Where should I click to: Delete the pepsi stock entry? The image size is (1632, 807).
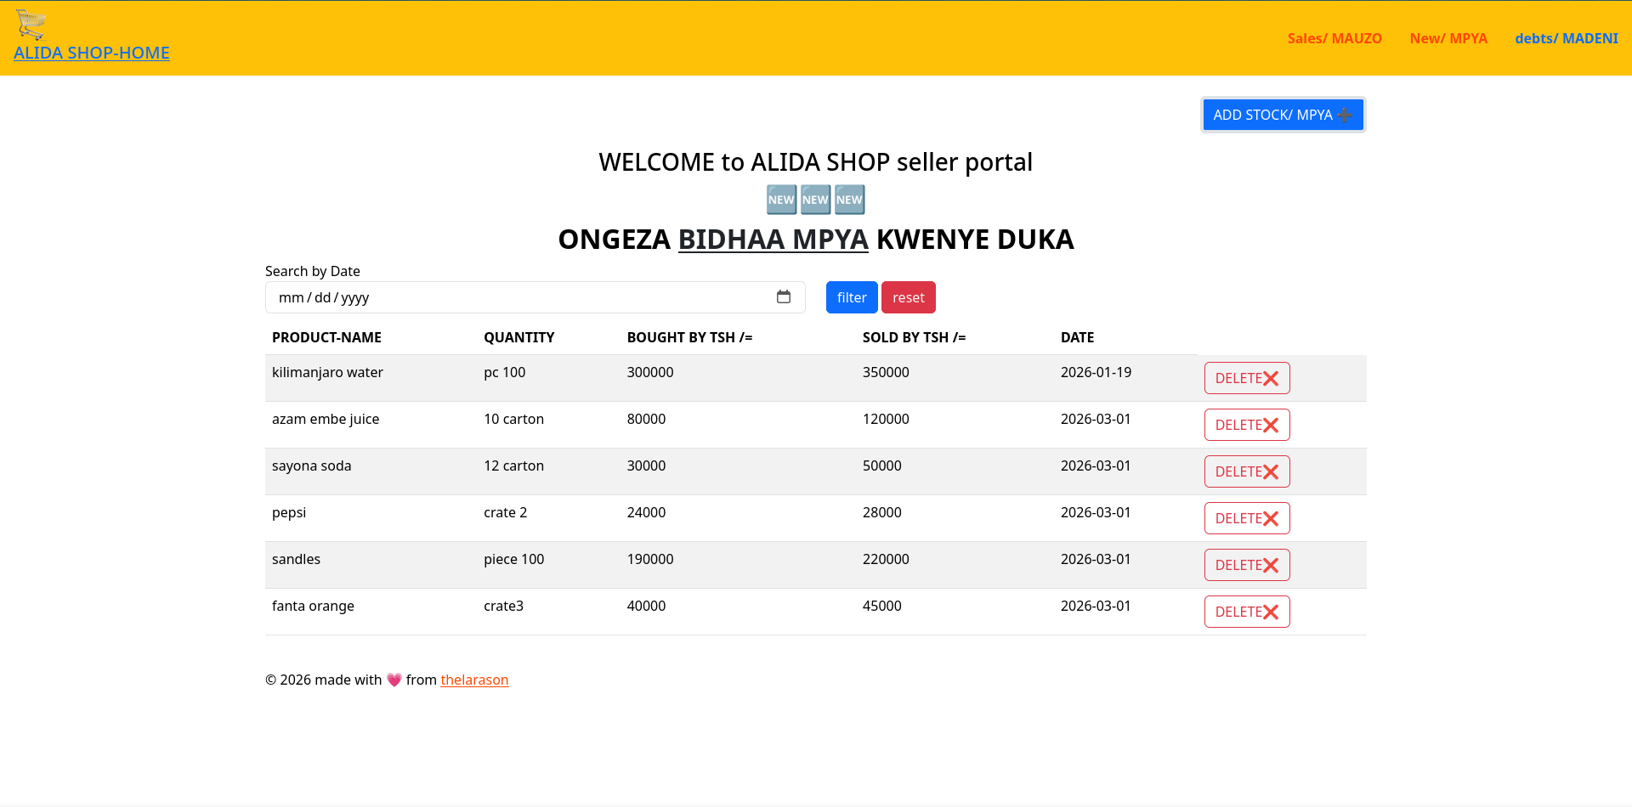(1246, 518)
